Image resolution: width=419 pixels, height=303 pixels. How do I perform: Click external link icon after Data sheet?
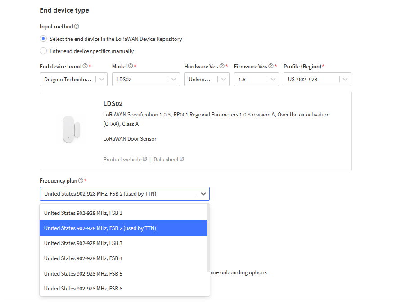pos(181,159)
